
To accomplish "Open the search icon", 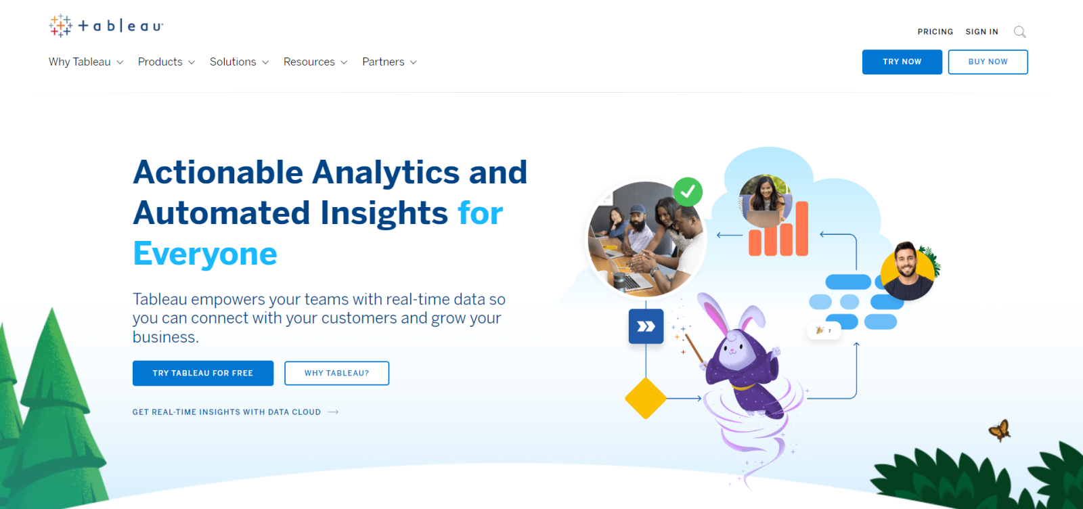I will tap(1020, 31).
